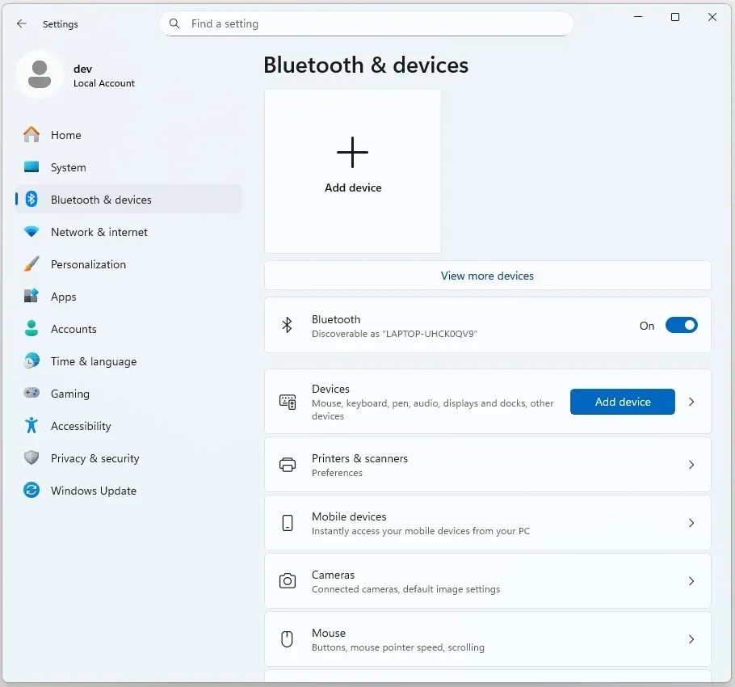This screenshot has width=735, height=687.
Task: Click the Privacy shield icon
Action: 31,457
